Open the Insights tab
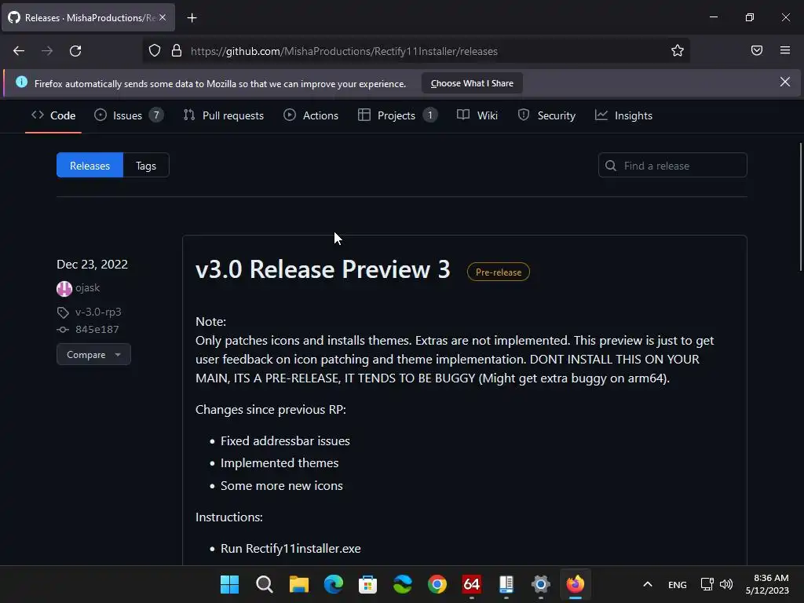Viewport: 804px width, 603px height. 623,115
